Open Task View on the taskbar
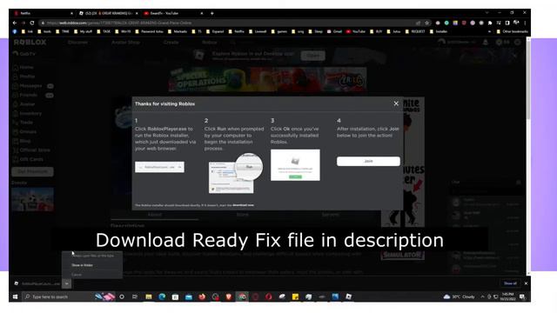 (x=135, y=296)
